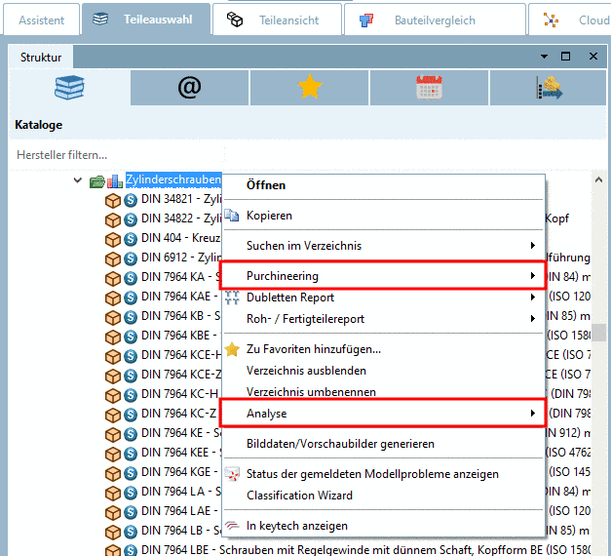Image resolution: width=611 pixels, height=556 pixels.
Task: Expand the Dubletten Report submenu arrow
Action: tap(533, 298)
